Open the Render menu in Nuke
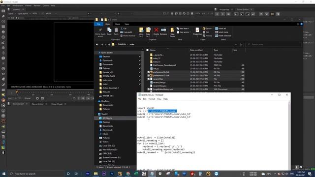Viewport: 315px width, 177px height. (37, 5)
